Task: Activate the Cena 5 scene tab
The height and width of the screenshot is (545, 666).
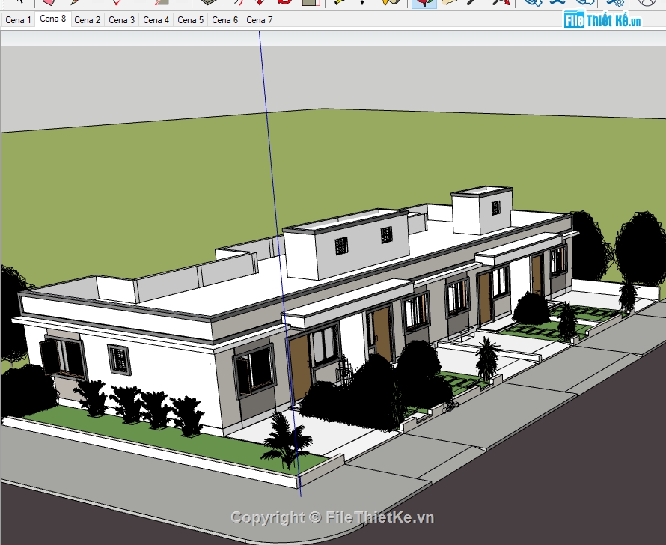Action: (190, 20)
